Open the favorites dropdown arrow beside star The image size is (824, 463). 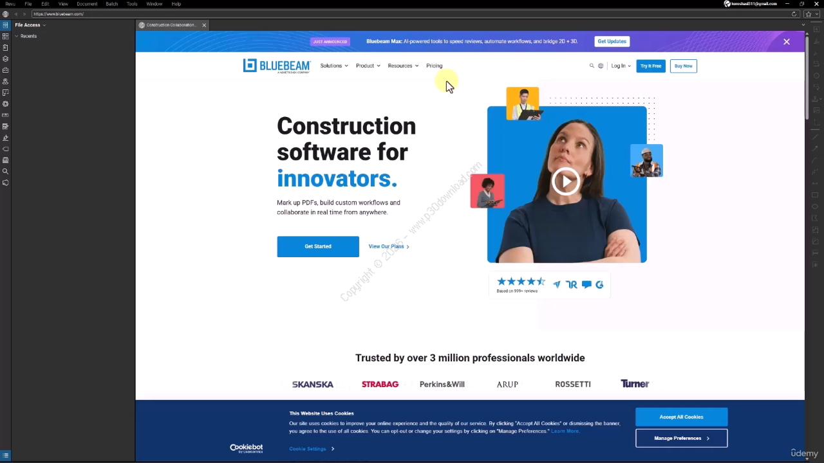[x=817, y=14]
